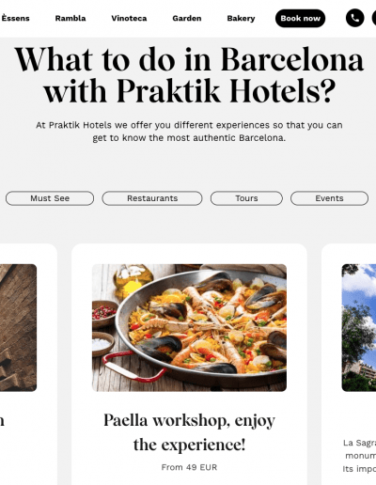This screenshot has width=376, height=485.
Task: Select the Restaurants filter pill
Action: [152, 198]
